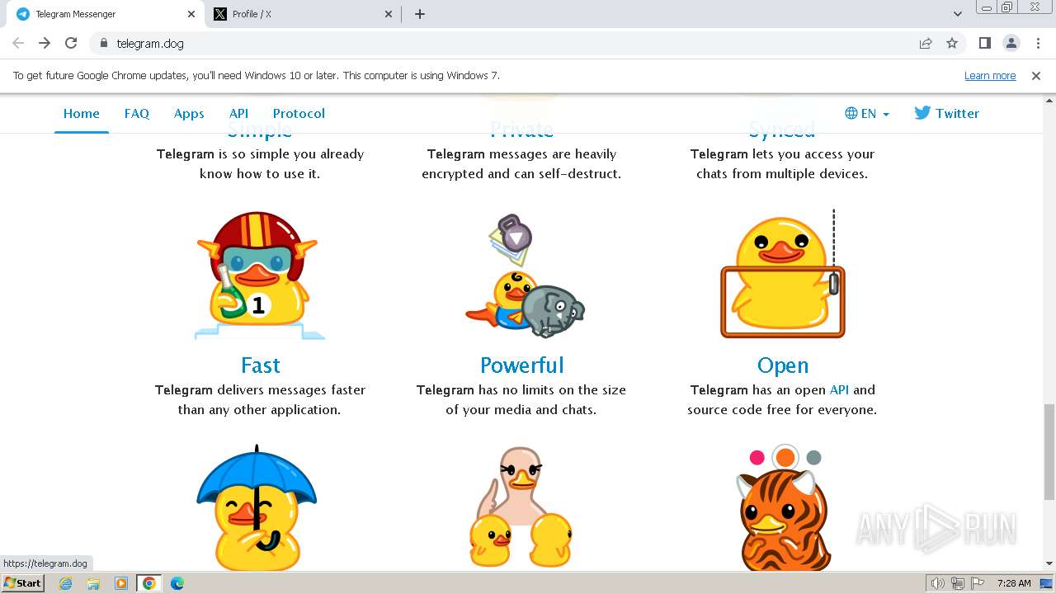
Task: Bookmark this page with the star icon
Action: [x=952, y=43]
